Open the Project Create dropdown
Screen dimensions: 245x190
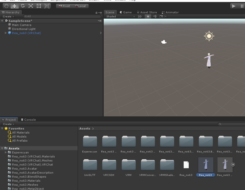pos(9,124)
